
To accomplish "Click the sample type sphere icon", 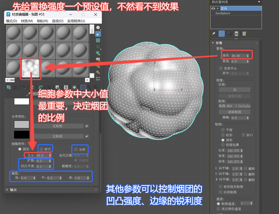I will pyautogui.click(x=98, y=28).
